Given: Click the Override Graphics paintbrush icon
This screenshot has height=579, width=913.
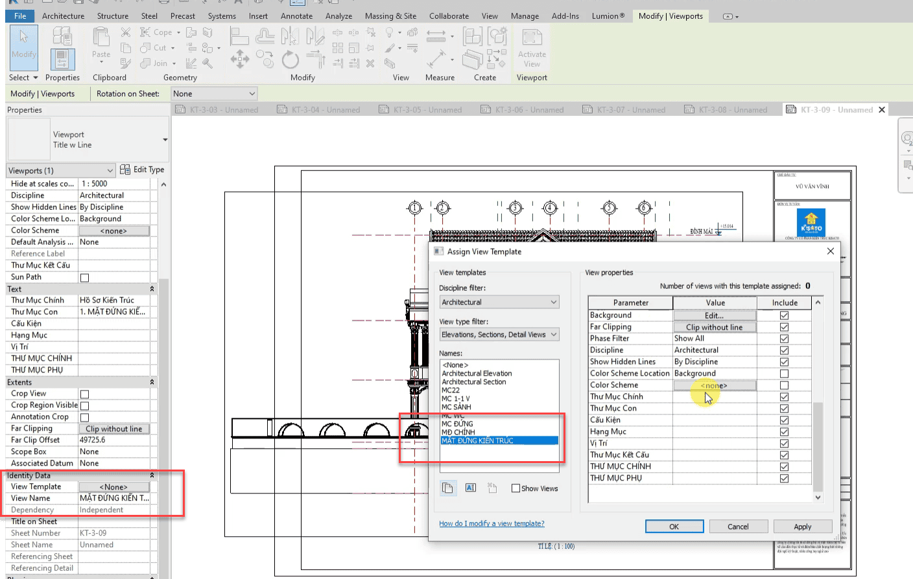Looking at the screenshot, I should point(390,47).
